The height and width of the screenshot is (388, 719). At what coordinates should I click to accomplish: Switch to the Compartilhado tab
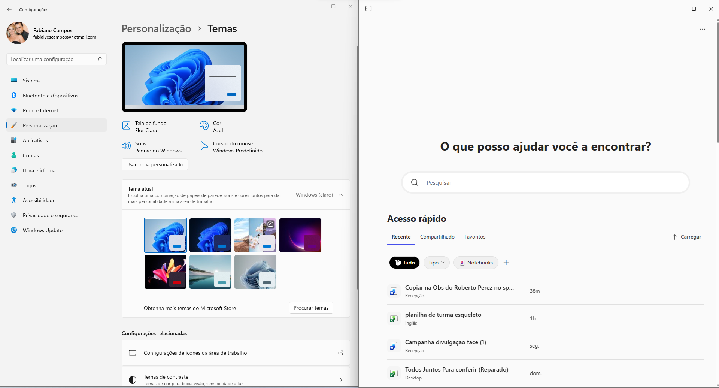(437, 237)
